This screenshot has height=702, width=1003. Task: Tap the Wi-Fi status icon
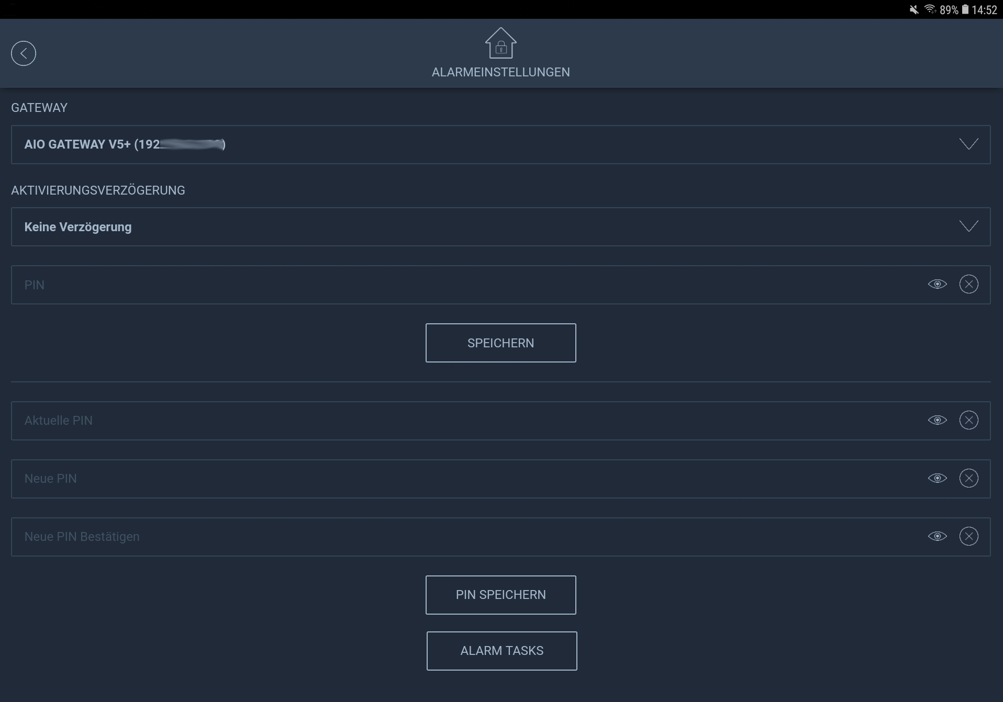tap(930, 9)
